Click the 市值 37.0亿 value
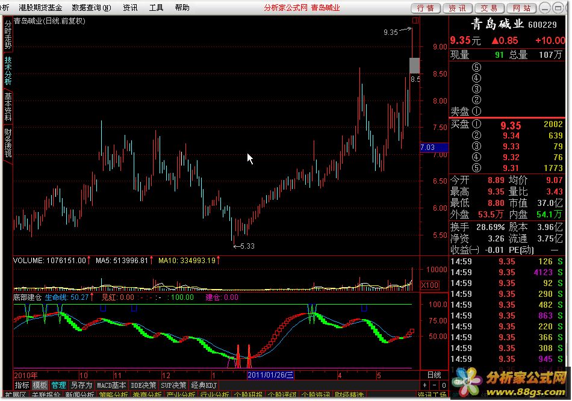This screenshot has width=572, height=401. (550, 203)
